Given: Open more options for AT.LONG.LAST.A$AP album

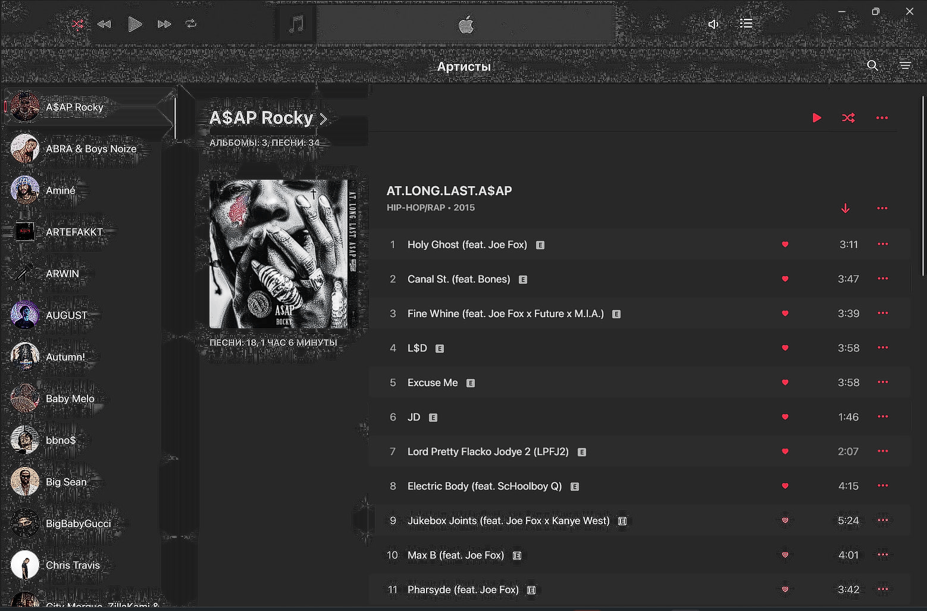Looking at the screenshot, I should tap(882, 208).
